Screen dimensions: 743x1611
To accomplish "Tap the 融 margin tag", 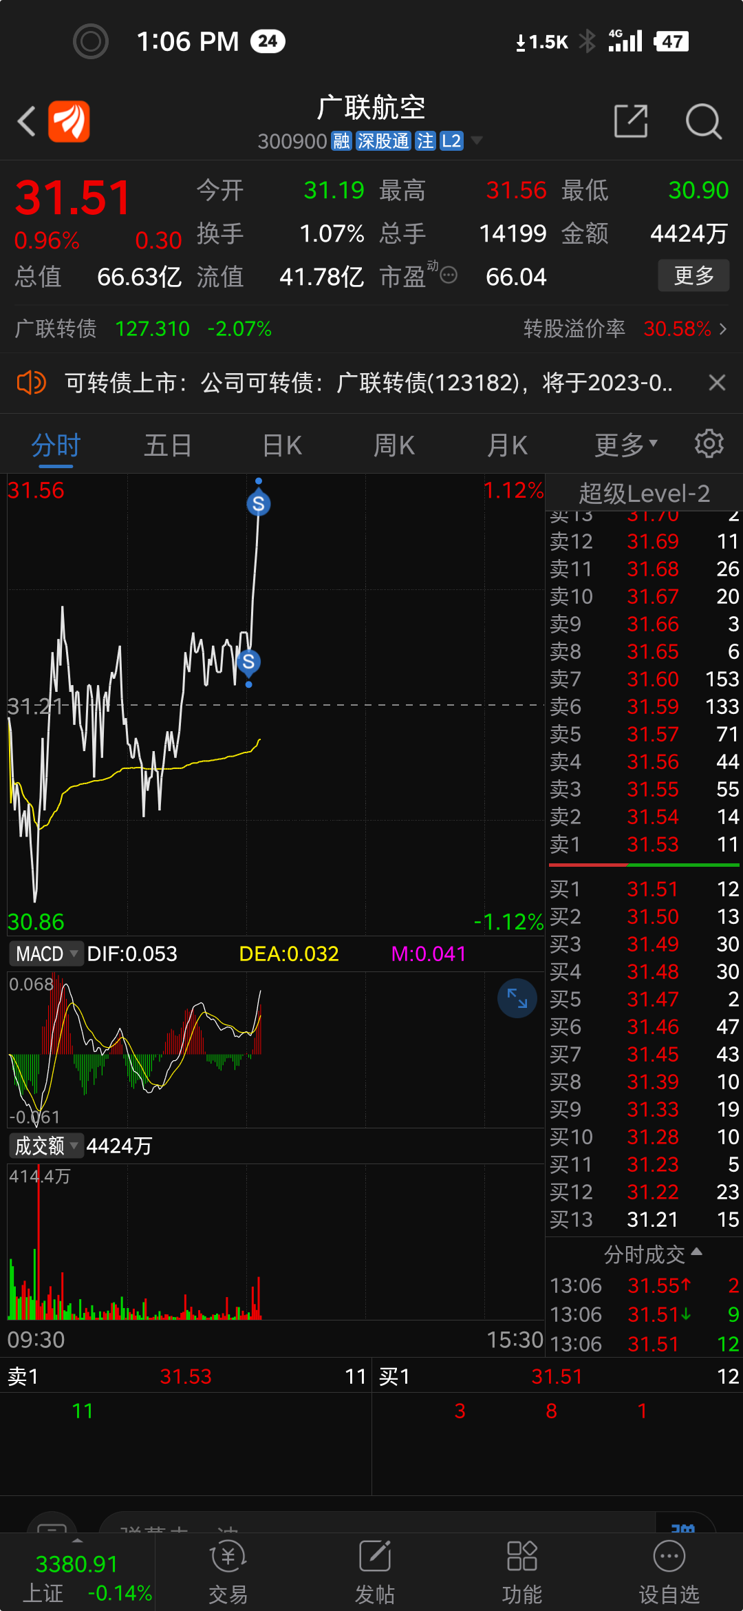I will coord(341,141).
